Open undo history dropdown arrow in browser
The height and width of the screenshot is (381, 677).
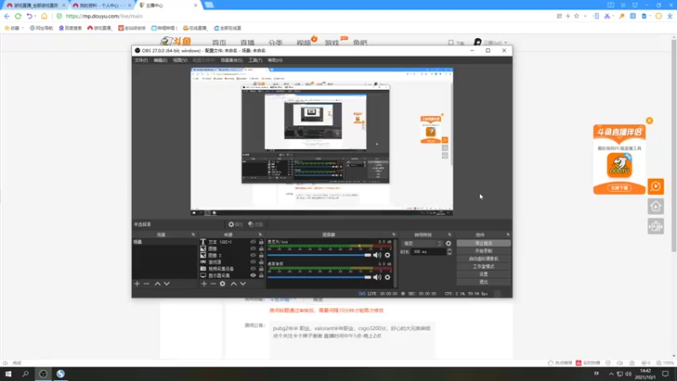click(x=35, y=16)
